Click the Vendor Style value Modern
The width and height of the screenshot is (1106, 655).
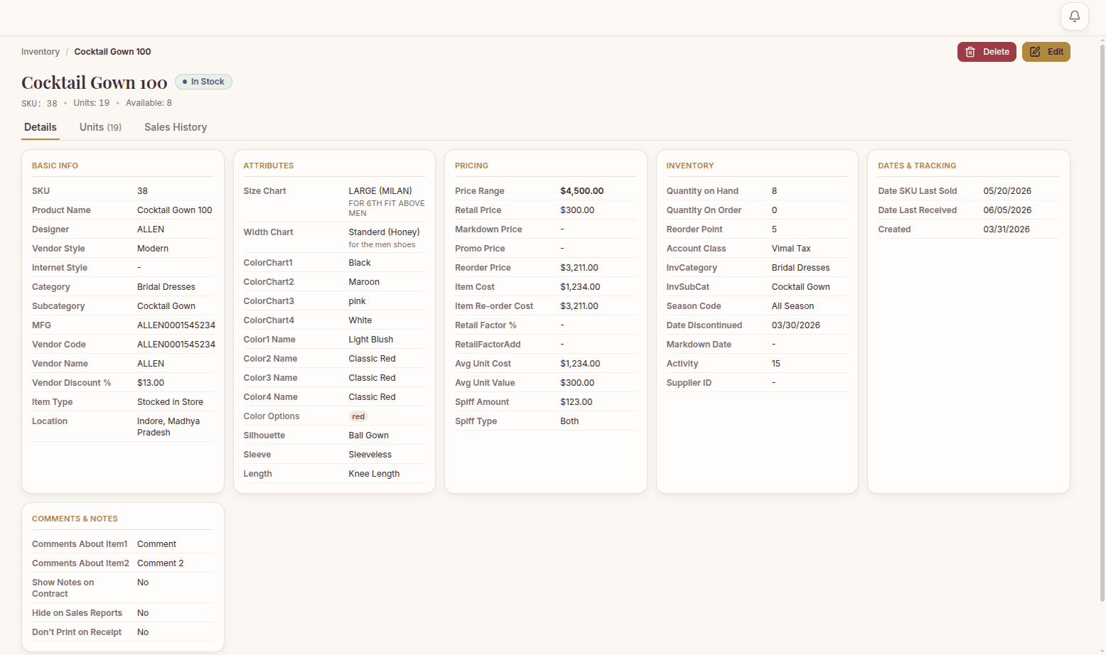point(153,249)
